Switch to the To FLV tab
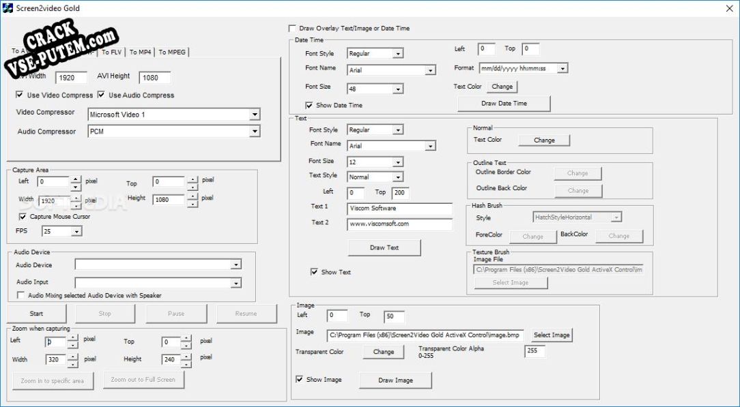 click(112, 52)
